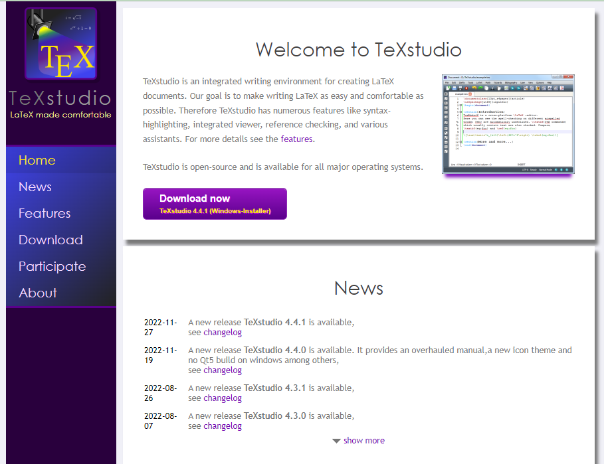Click the open-source availability sentence
The image size is (604, 464).
coord(283,167)
